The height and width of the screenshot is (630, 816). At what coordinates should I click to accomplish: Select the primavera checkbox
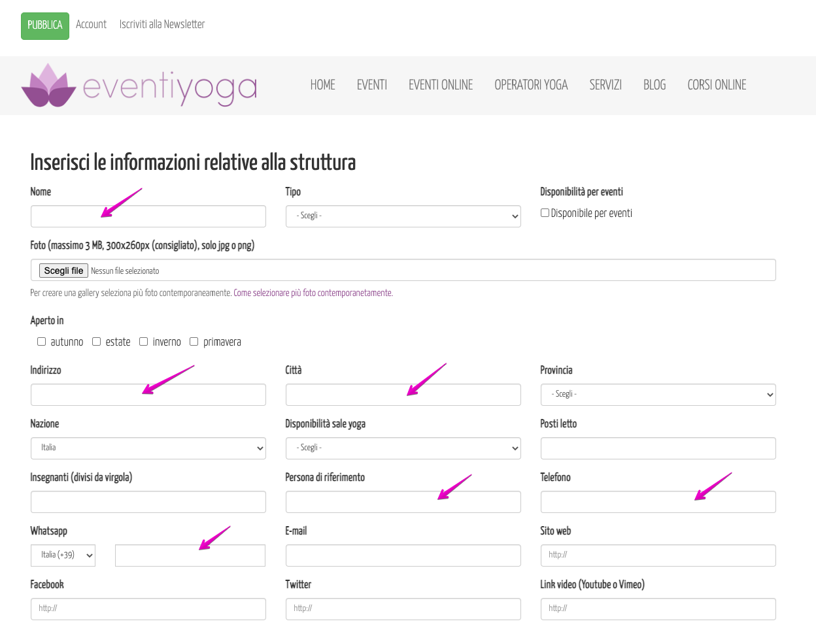coord(194,342)
